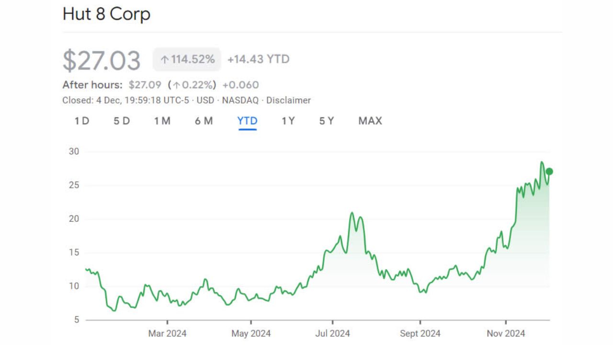The image size is (613, 345).
Task: Switch chart to 1 M range
Action: [x=162, y=121]
